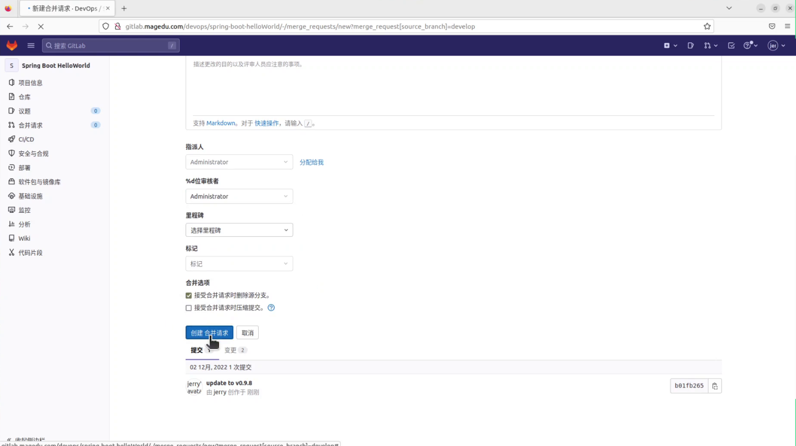Image resolution: width=796 pixels, height=446 pixels.
Task: Open the hamburger main menu
Action: tap(31, 45)
